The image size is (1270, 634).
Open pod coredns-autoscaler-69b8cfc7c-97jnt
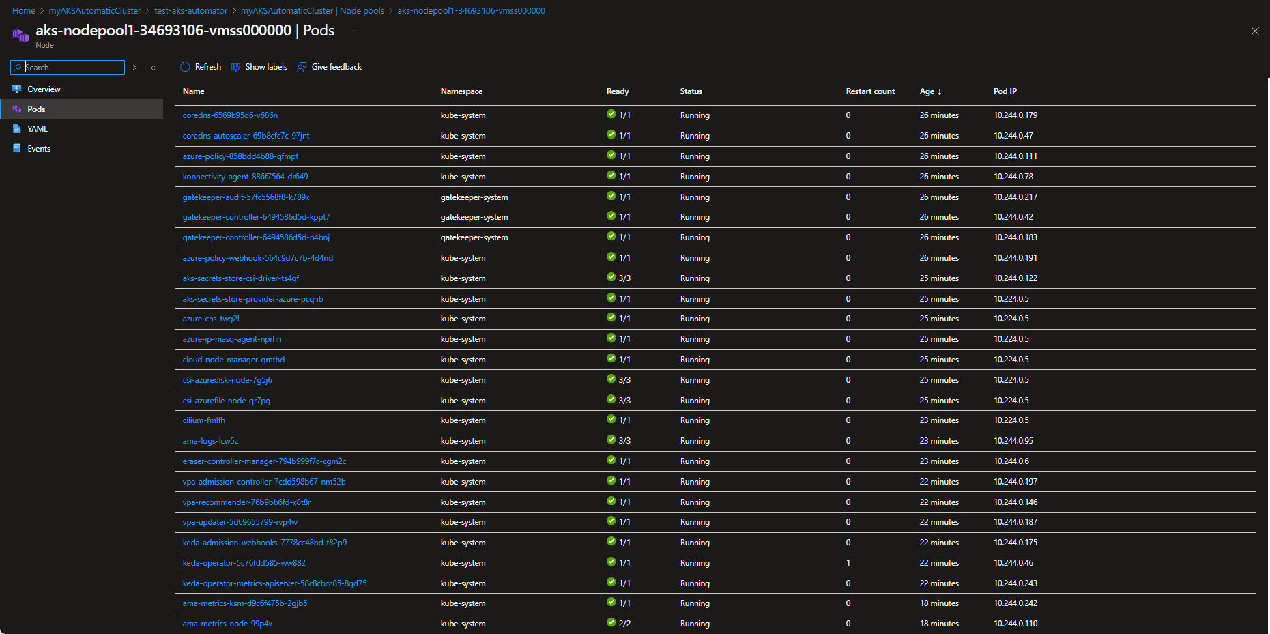coord(246,136)
